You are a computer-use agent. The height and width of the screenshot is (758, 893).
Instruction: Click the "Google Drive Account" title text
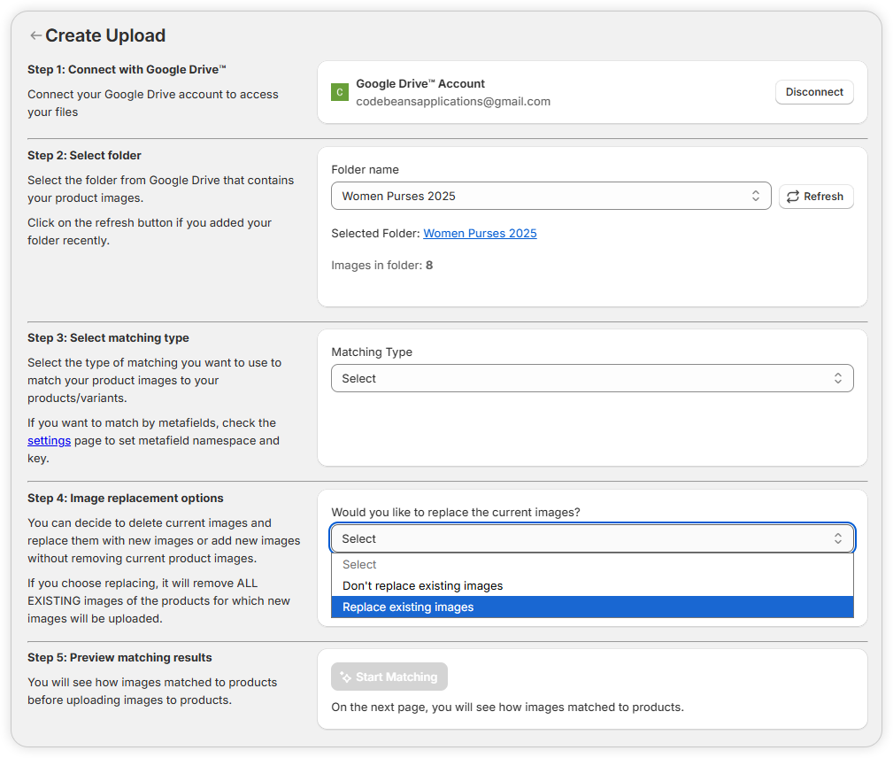[x=420, y=84]
